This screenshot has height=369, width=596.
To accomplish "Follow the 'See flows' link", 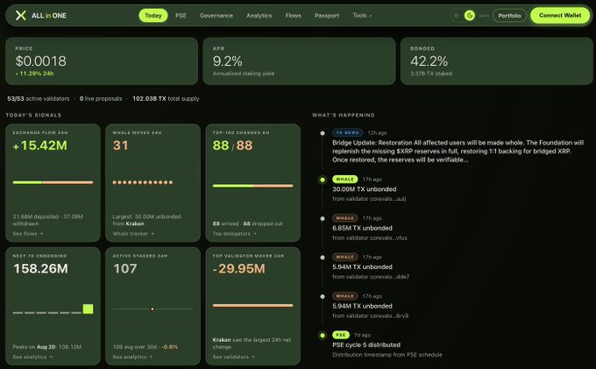I will (x=28, y=234).
